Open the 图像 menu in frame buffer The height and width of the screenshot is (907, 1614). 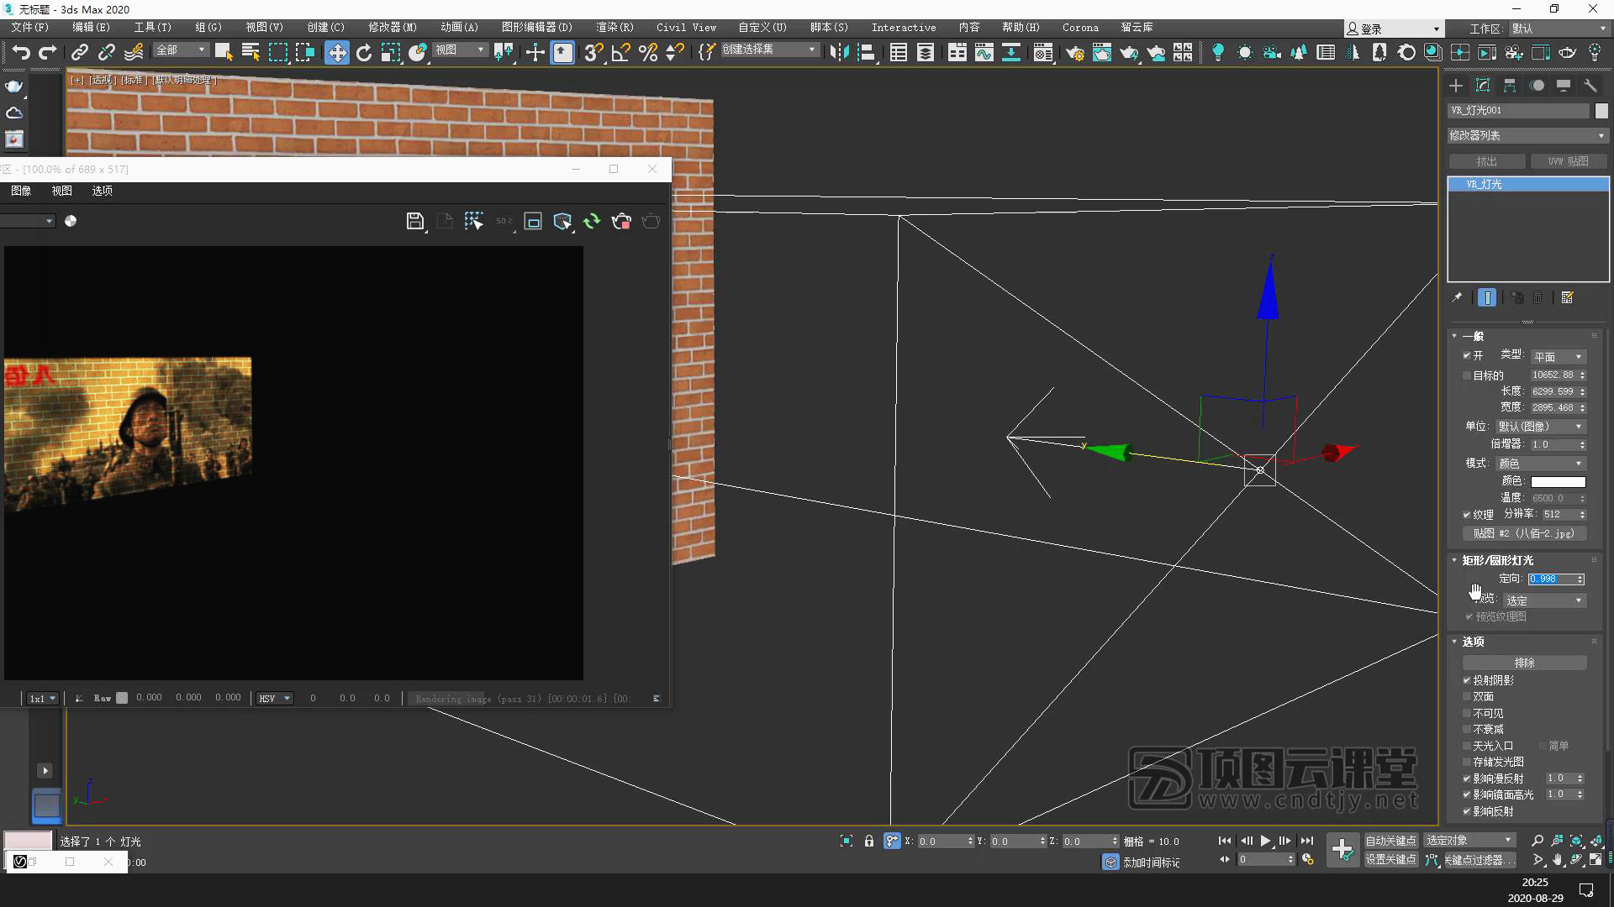pyautogui.click(x=21, y=191)
